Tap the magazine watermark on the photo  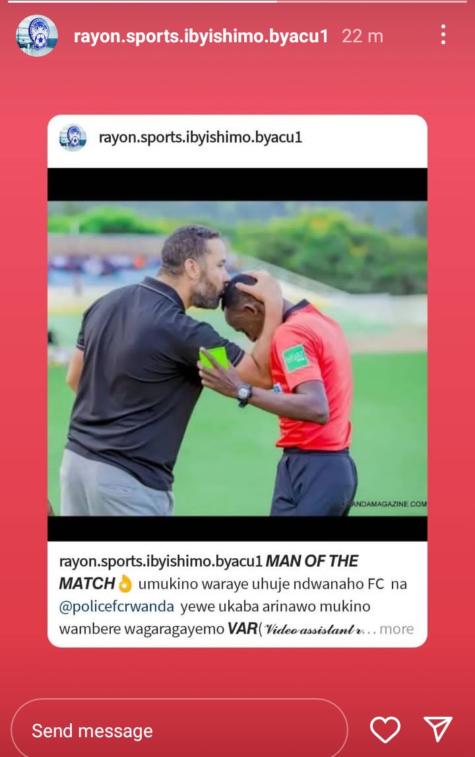[x=385, y=504]
